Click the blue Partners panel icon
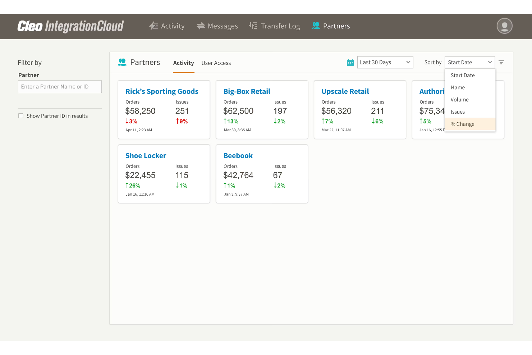Screen dimensions: 532x355 coord(122,62)
